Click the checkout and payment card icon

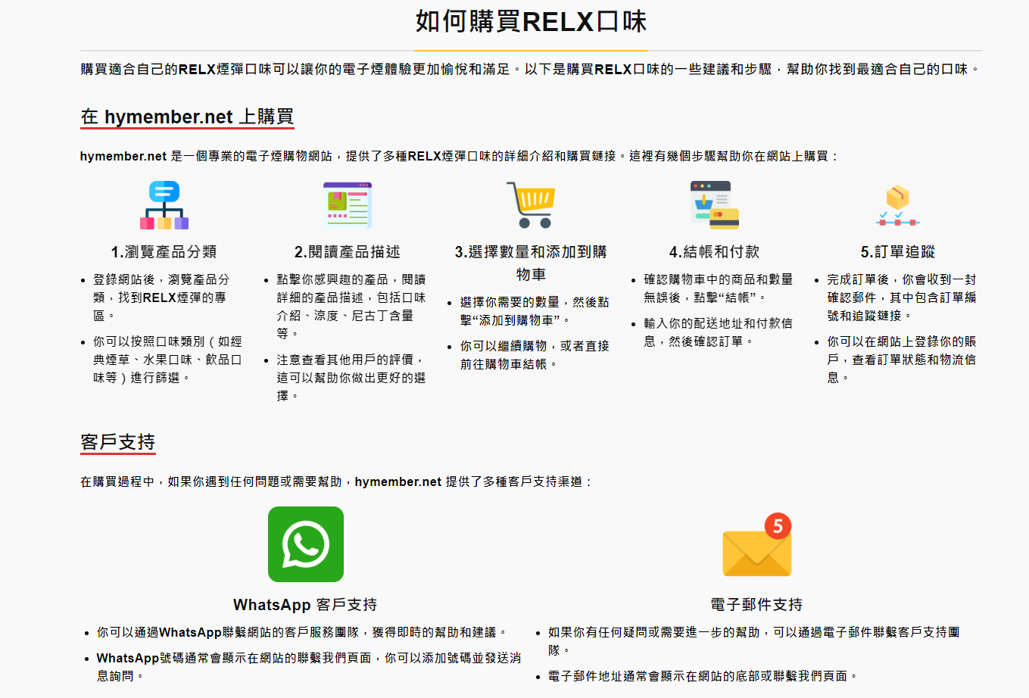pos(715,205)
